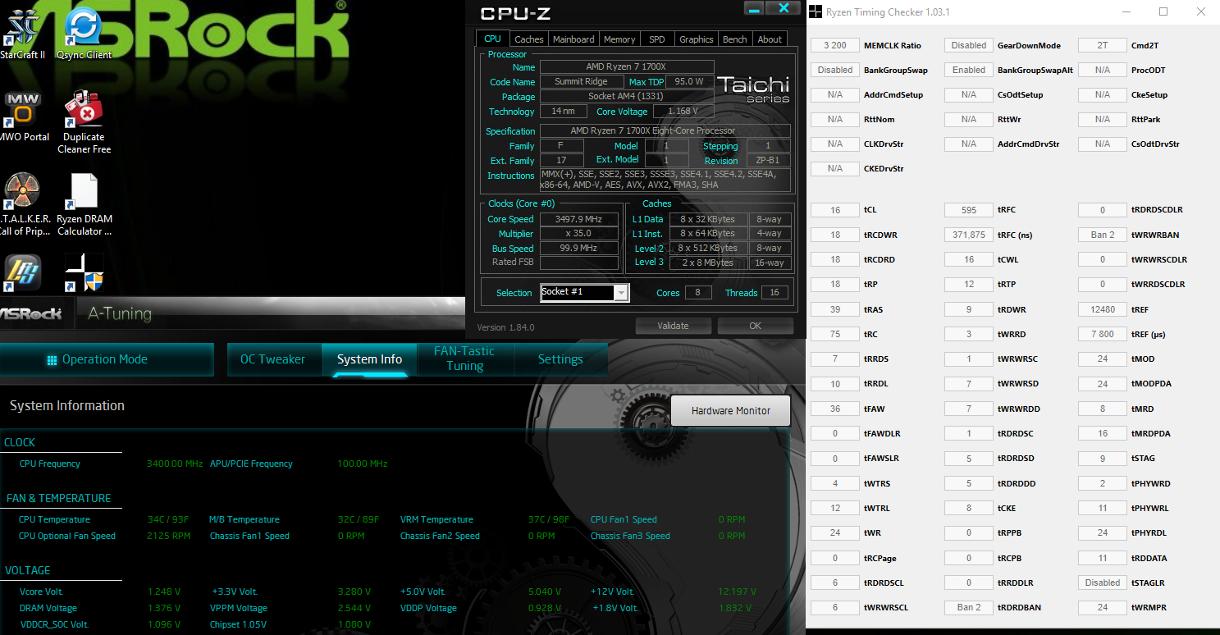This screenshot has height=635, width=1220.
Task: Click the BankGroupSwap Disabled field
Action: tap(835, 71)
